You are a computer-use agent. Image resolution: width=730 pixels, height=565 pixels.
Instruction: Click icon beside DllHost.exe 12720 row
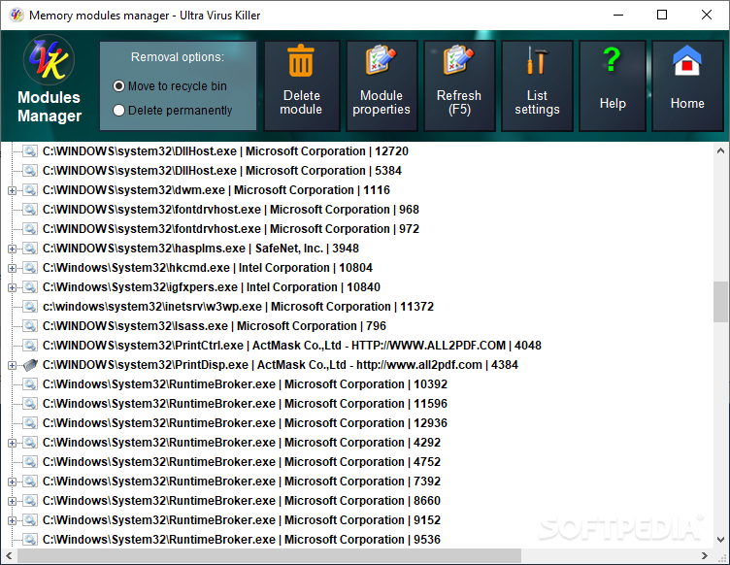[30, 151]
